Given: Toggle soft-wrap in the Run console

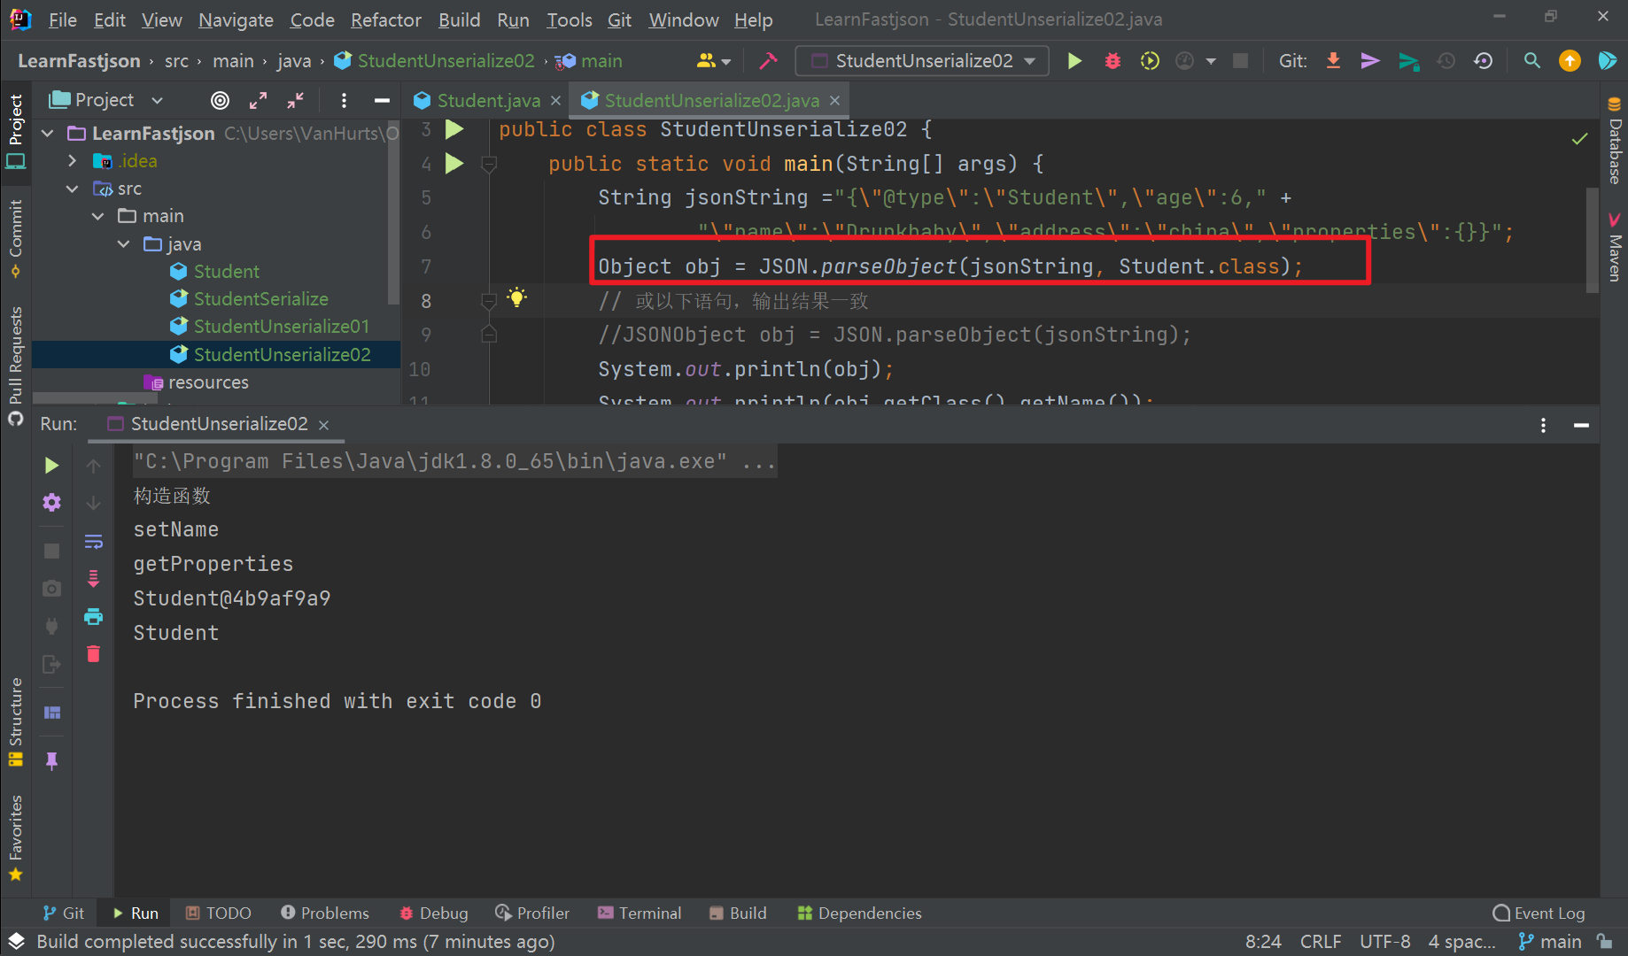Looking at the screenshot, I should pyautogui.click(x=94, y=541).
